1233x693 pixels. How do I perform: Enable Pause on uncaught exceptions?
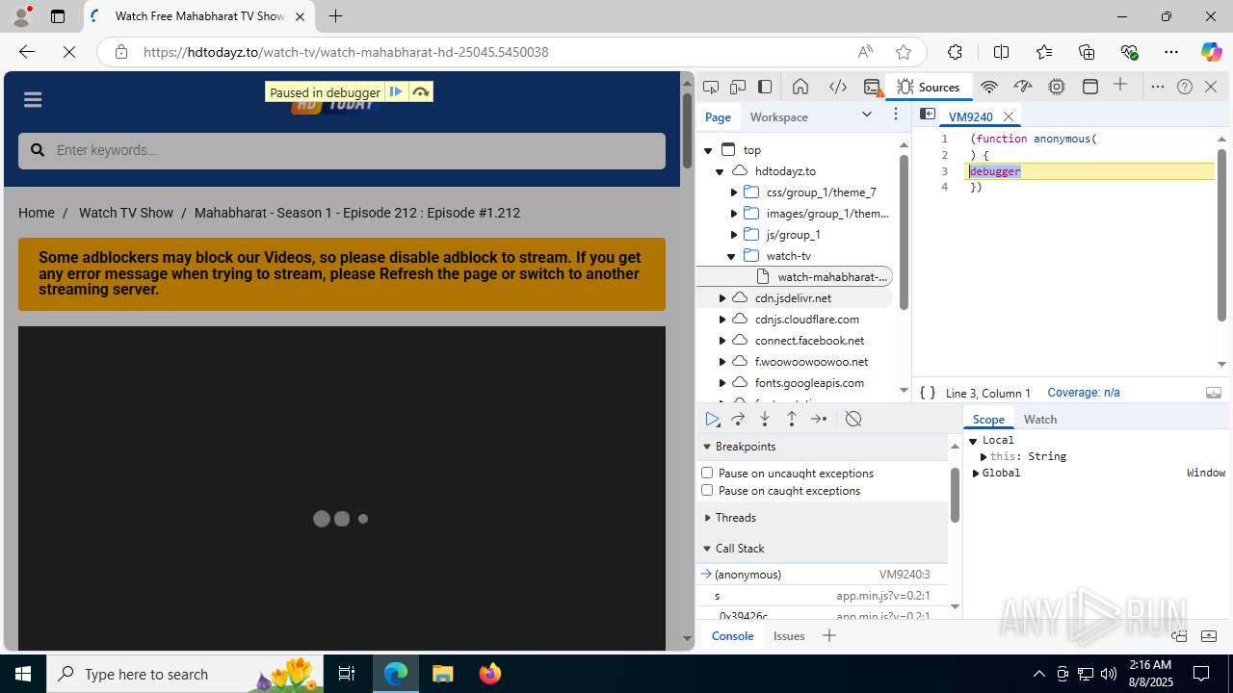(707, 473)
